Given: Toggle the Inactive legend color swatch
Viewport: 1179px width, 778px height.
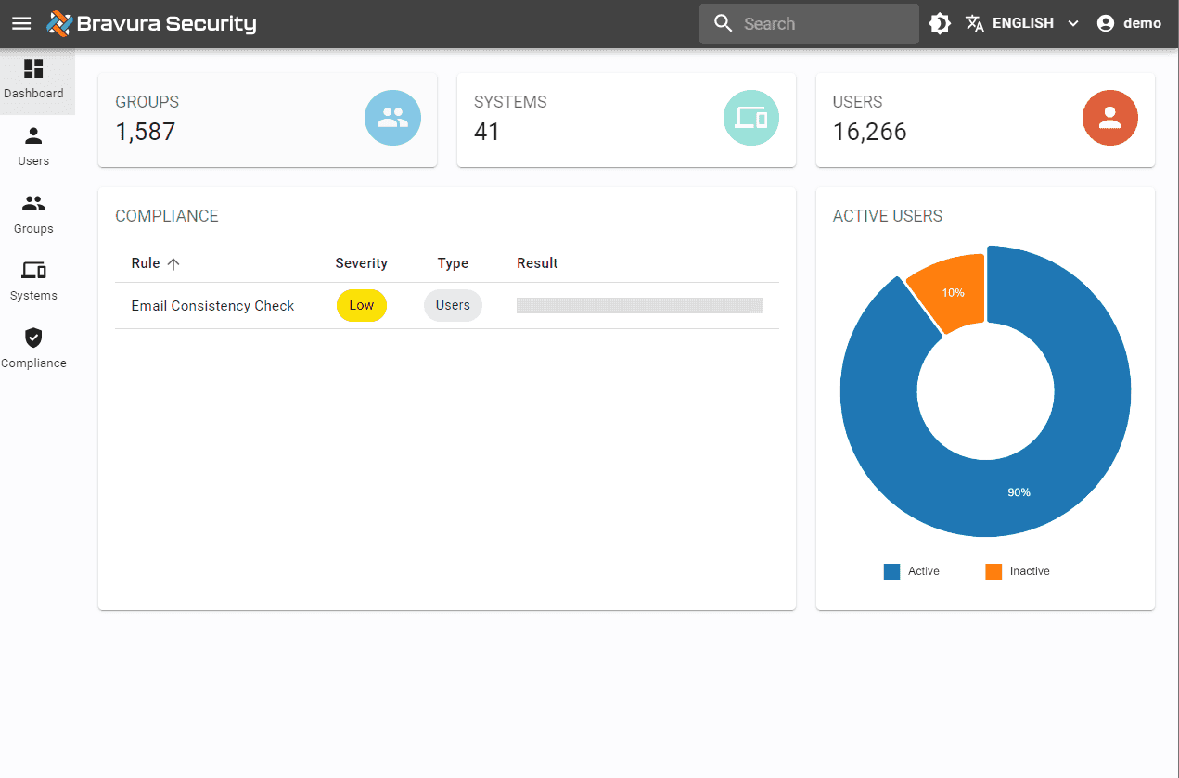Looking at the screenshot, I should point(993,571).
